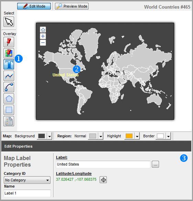Select the arrow pointer Select tool
193x201 pixels.
(x=9, y=22)
